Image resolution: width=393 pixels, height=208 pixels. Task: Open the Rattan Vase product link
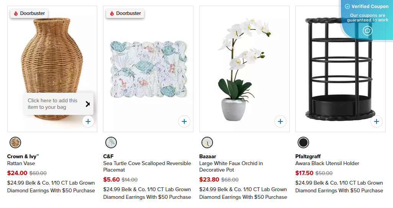[x=21, y=163]
